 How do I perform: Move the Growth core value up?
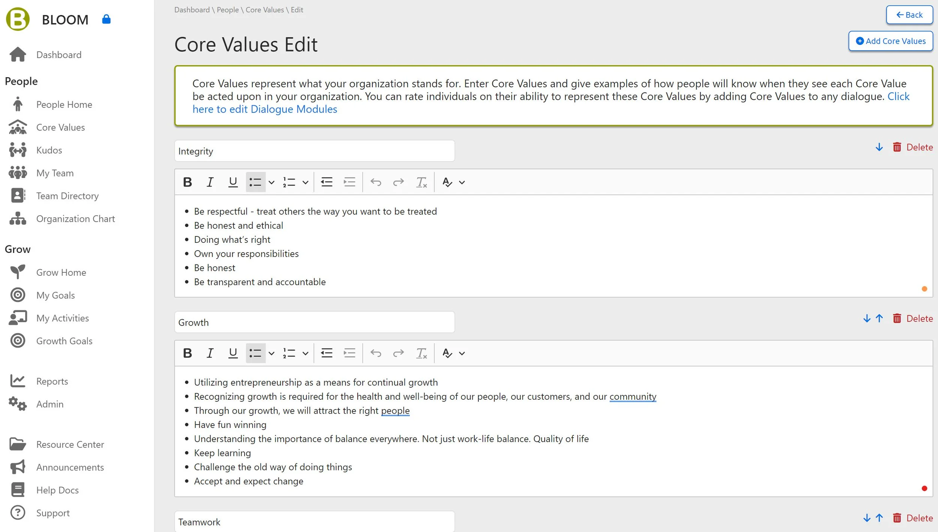point(879,318)
